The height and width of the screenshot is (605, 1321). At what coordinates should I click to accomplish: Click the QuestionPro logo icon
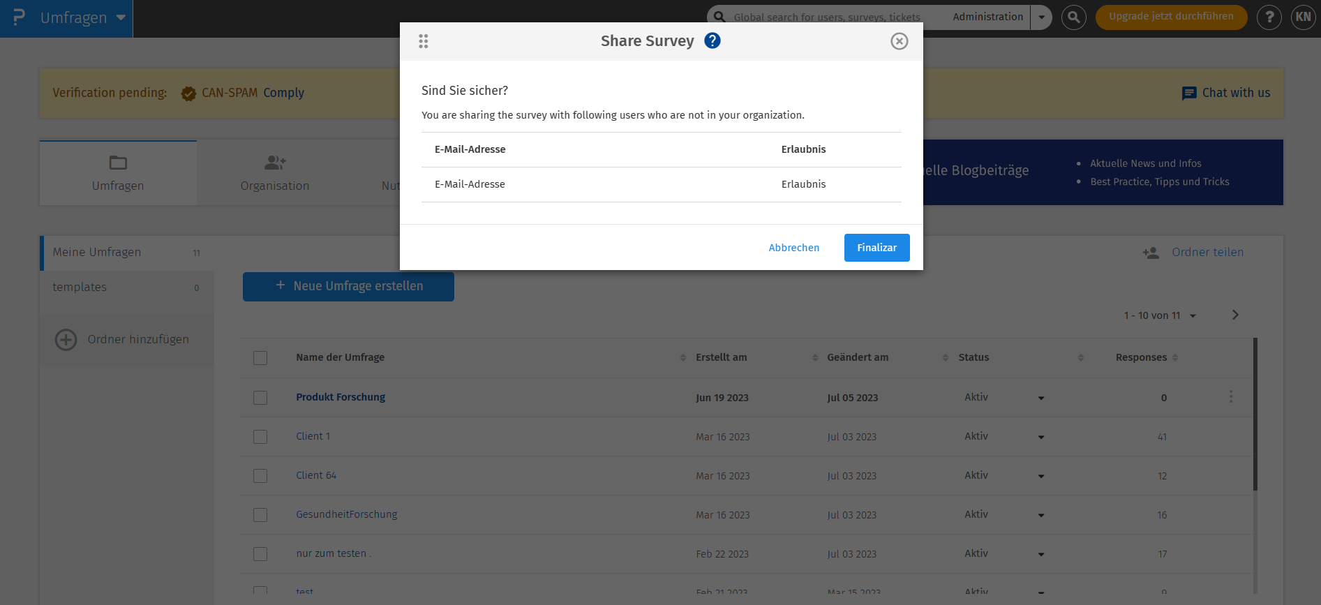pyautogui.click(x=19, y=17)
